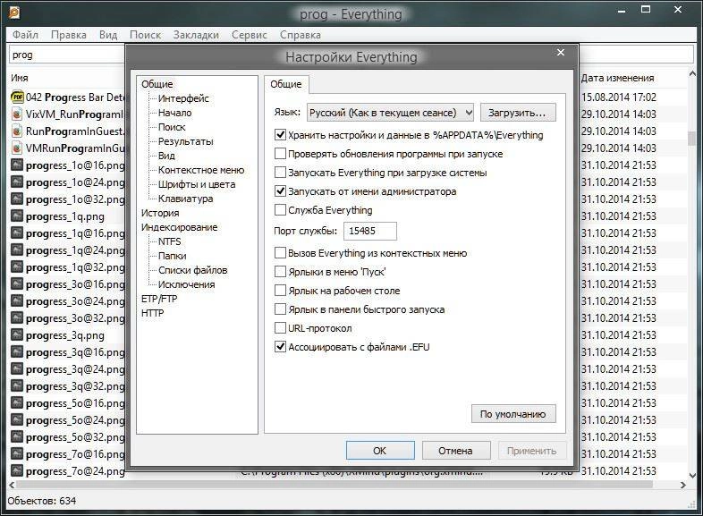Viewport: 703px width, 516px height.
Task: Click the Everything app icon in the title bar
Action: point(14,13)
